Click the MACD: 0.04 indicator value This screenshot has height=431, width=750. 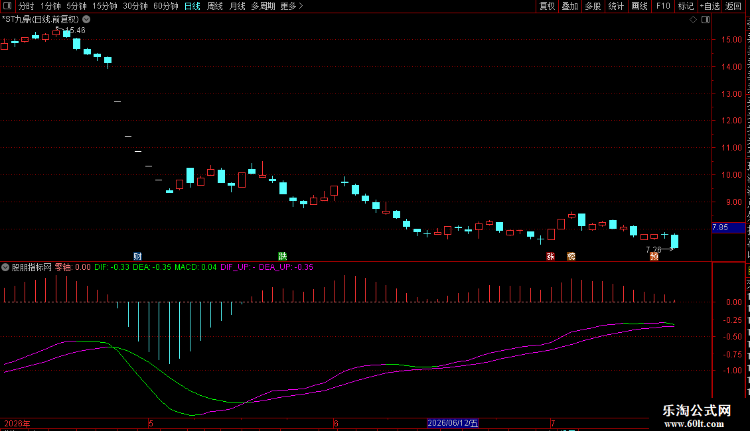coord(195,268)
